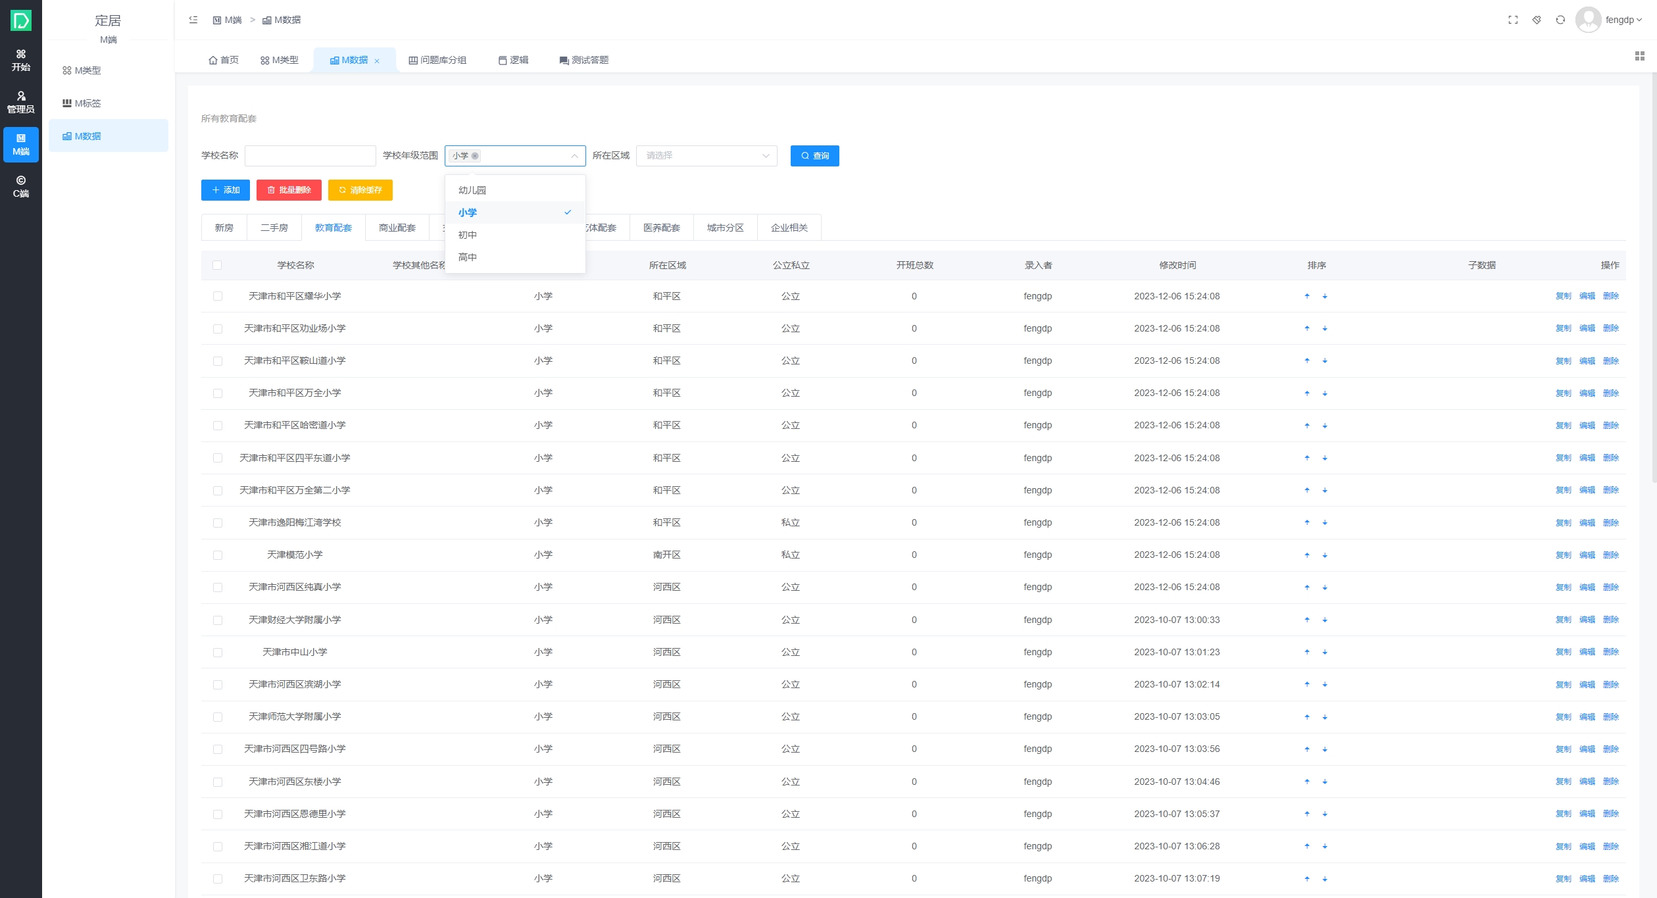Collapse the sidebar menu with fold icon
The image size is (1657, 898).
(x=193, y=20)
